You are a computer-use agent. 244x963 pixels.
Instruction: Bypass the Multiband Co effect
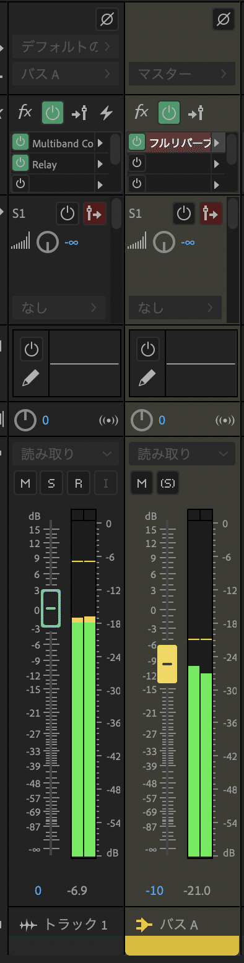tap(20, 143)
